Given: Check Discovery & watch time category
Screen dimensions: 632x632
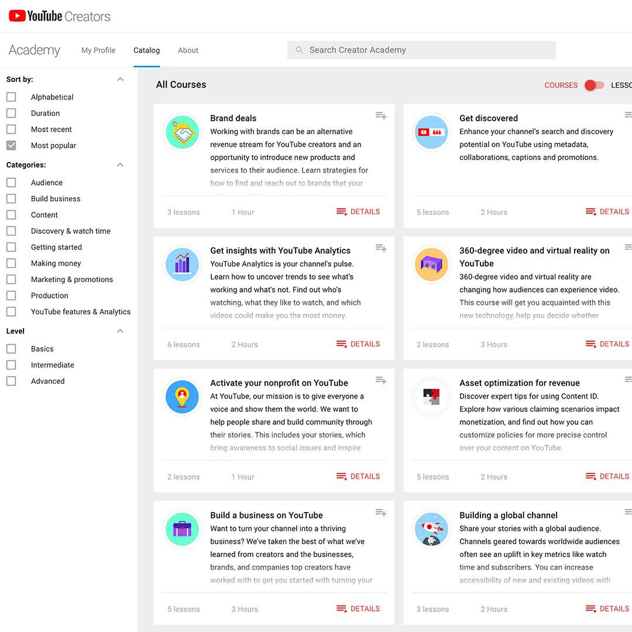Looking at the screenshot, I should click(x=11, y=231).
